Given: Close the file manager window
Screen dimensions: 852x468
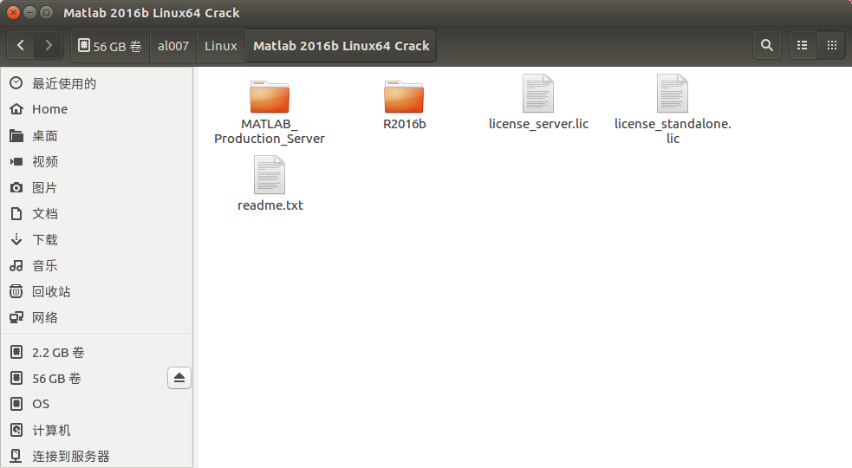Looking at the screenshot, I should tap(14, 12).
